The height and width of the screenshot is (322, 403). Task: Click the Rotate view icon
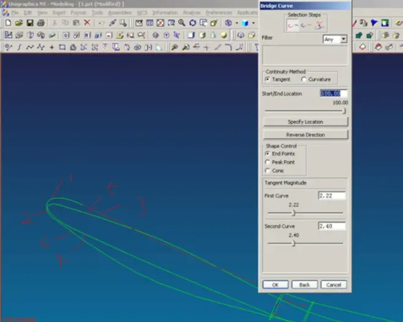pyautogui.click(x=192, y=23)
